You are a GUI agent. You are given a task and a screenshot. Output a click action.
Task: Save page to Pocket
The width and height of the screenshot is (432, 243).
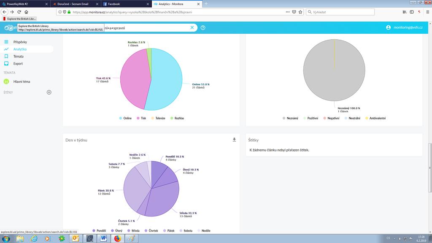(294, 12)
